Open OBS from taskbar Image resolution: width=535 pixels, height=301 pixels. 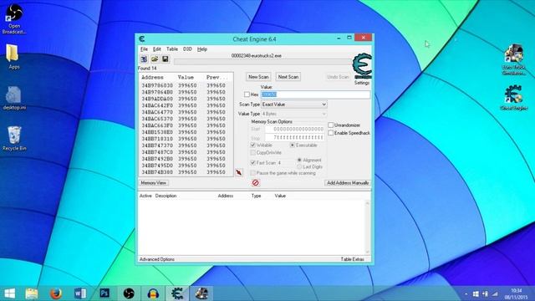pos(129,293)
